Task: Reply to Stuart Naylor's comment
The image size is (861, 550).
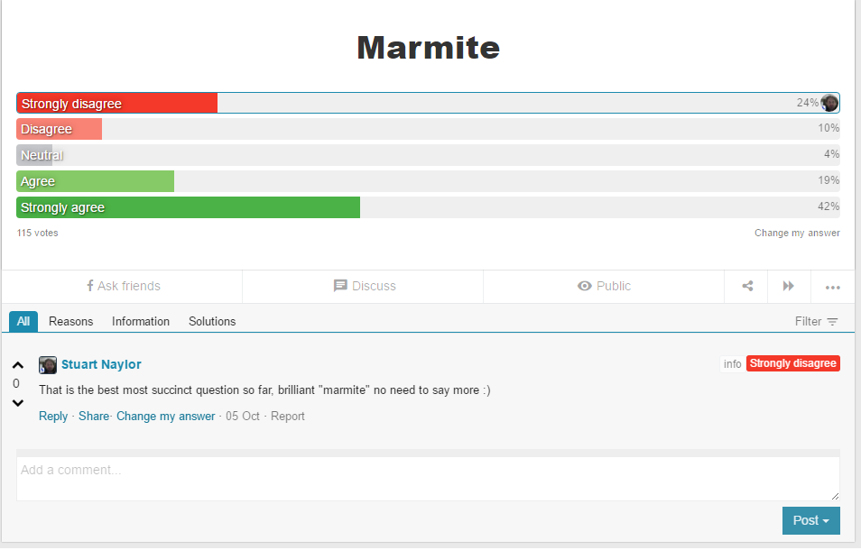Action: tap(53, 417)
